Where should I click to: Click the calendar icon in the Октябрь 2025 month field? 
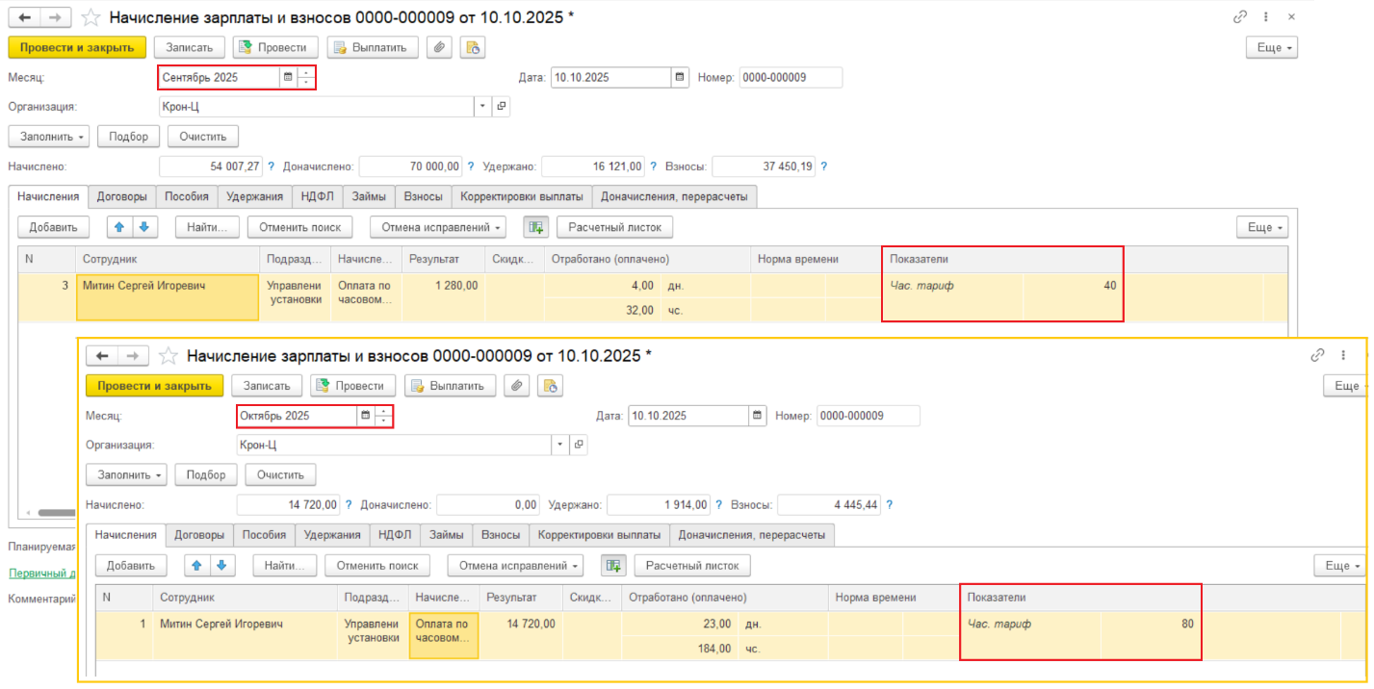pyautogui.click(x=364, y=416)
